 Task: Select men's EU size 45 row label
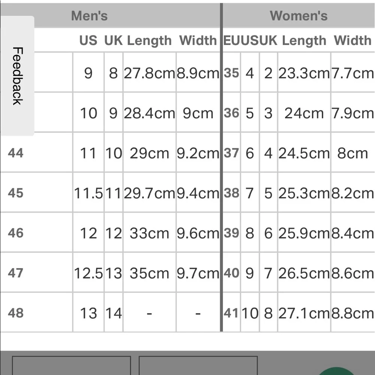15,193
